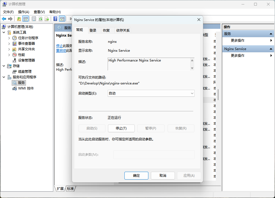Click the display name value Nginx Service
This screenshot has width=275, height=198.
click(x=119, y=51)
